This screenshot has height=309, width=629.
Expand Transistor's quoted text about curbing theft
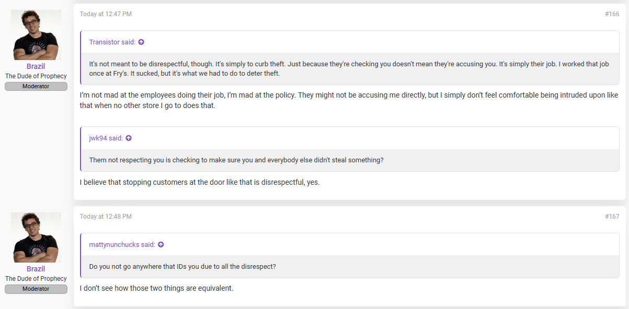coord(350,69)
